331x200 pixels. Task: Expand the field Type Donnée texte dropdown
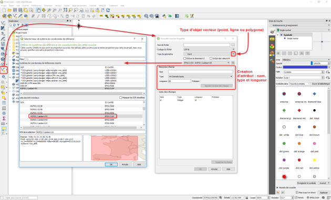[201, 76]
